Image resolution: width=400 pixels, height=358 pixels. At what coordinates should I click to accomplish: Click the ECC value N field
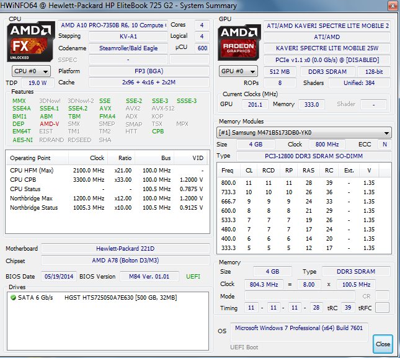pos(384,145)
